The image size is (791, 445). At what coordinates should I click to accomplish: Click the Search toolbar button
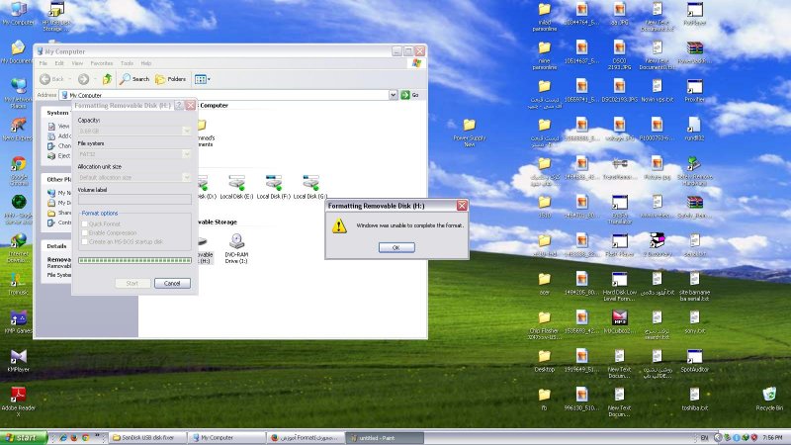[x=134, y=79]
